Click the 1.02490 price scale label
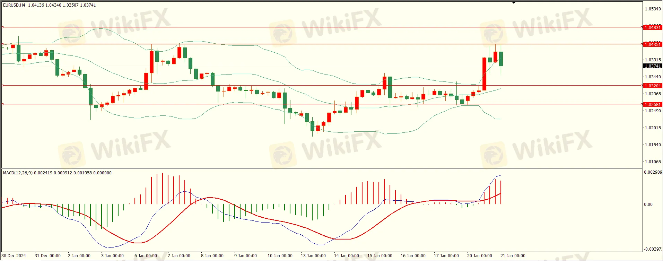 653,111
